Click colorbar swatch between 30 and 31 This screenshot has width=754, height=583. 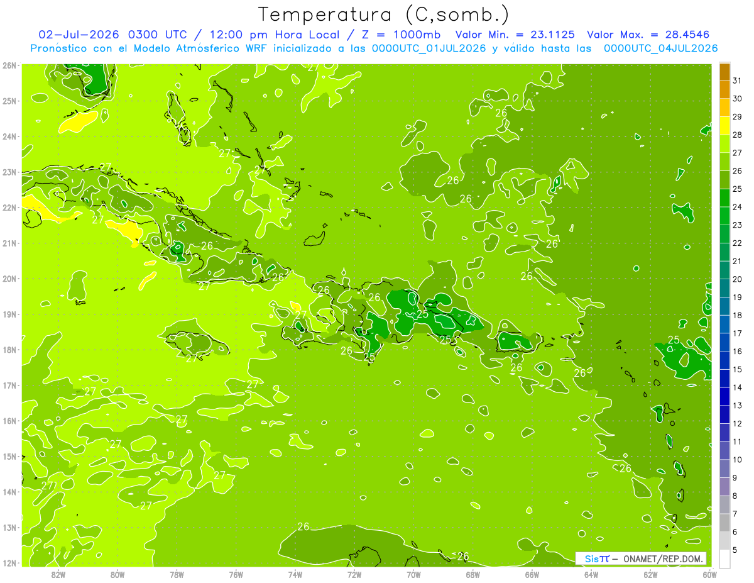[x=724, y=89]
